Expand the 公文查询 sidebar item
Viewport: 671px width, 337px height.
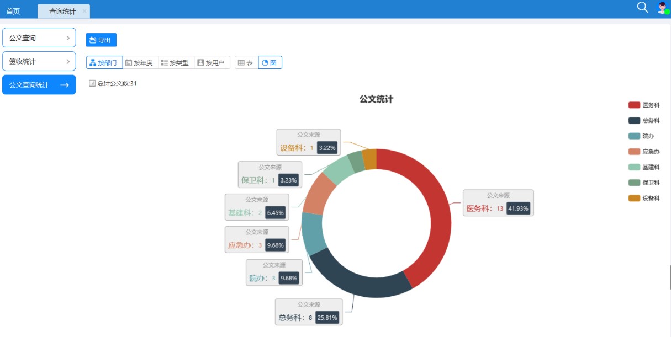[39, 38]
